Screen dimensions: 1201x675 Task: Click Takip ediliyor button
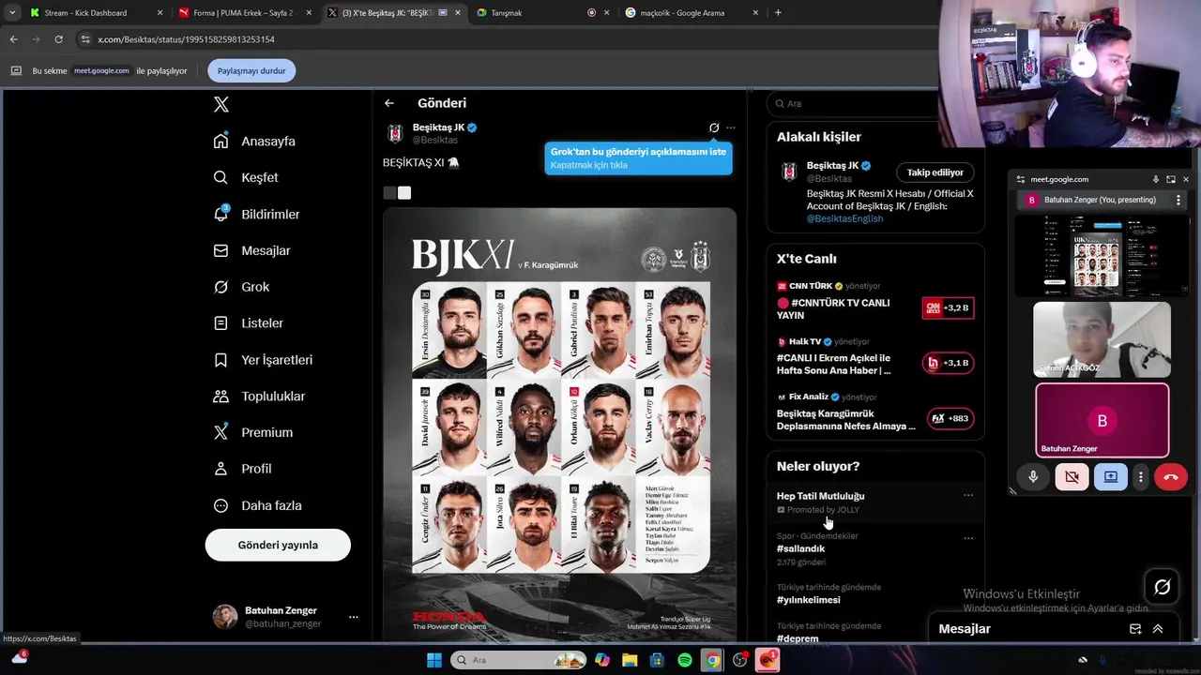point(935,172)
